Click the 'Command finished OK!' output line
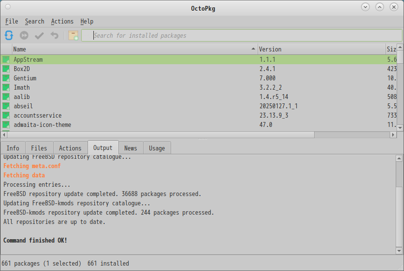This screenshot has height=271, width=404. [x=35, y=241]
